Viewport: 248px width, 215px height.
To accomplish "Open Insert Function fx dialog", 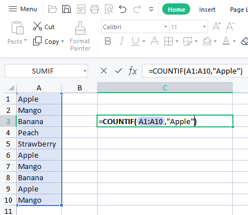I will [132, 71].
